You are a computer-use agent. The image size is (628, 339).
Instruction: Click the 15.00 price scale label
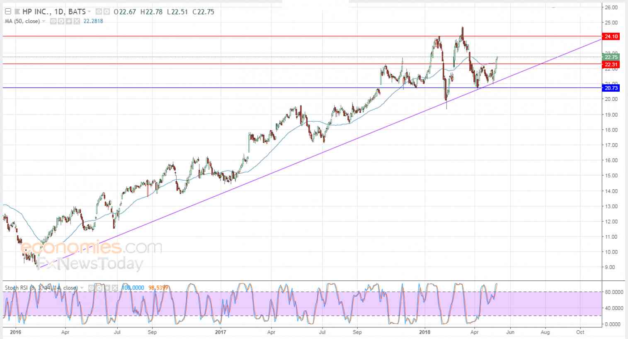point(611,176)
